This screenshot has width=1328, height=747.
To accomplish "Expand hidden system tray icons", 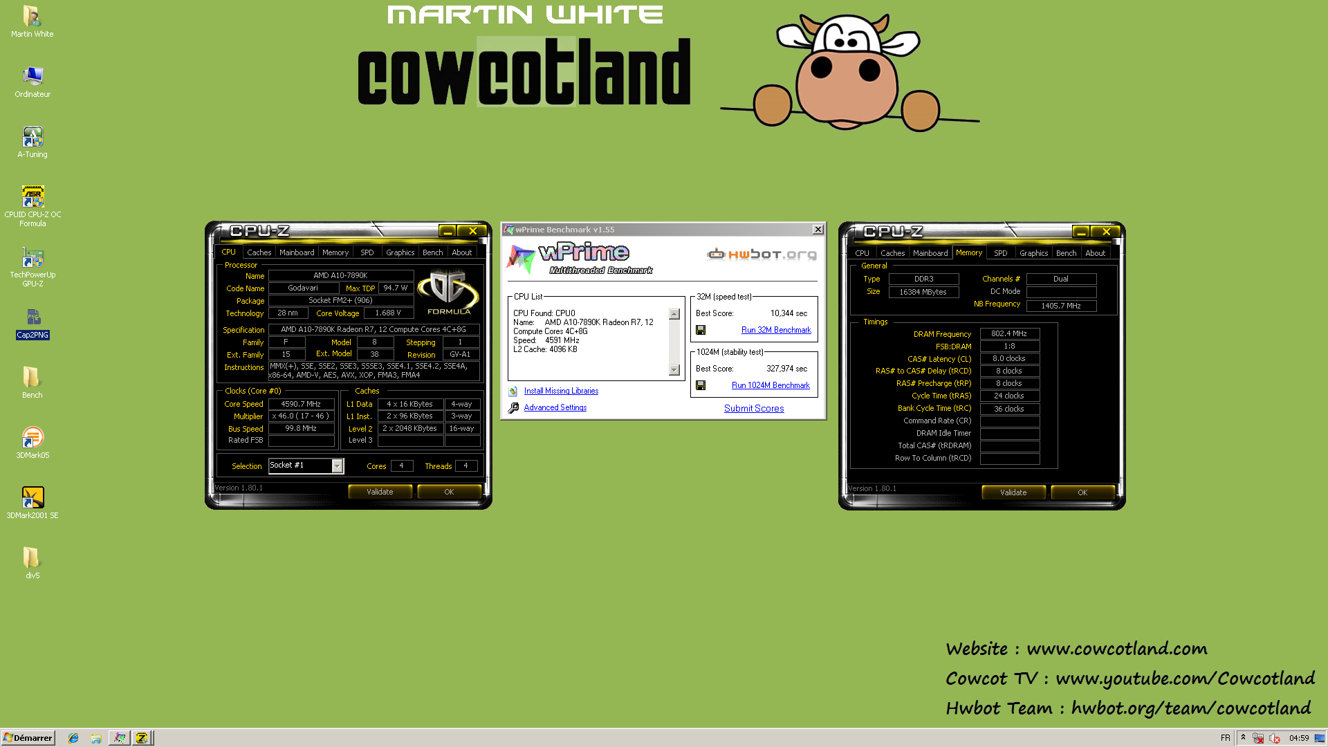I will tap(1243, 738).
